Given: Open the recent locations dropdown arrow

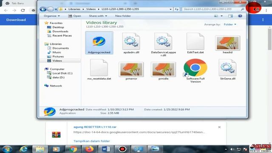Looking at the screenshot, I should 56,9.
